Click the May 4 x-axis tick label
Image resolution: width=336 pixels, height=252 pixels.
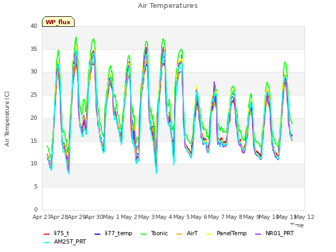tap(164, 217)
